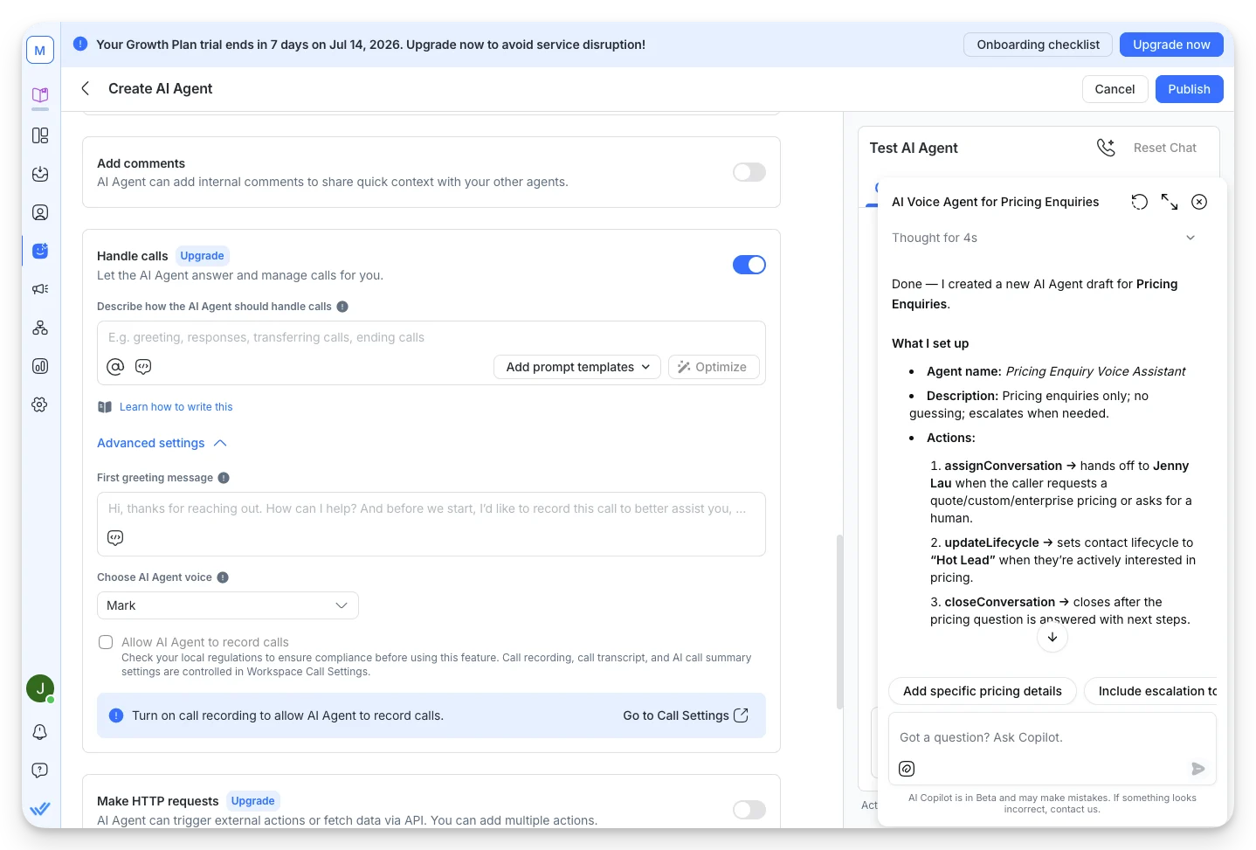This screenshot has height=850, width=1256.
Task: Open the workflows icon in sidebar
Action: 40,328
